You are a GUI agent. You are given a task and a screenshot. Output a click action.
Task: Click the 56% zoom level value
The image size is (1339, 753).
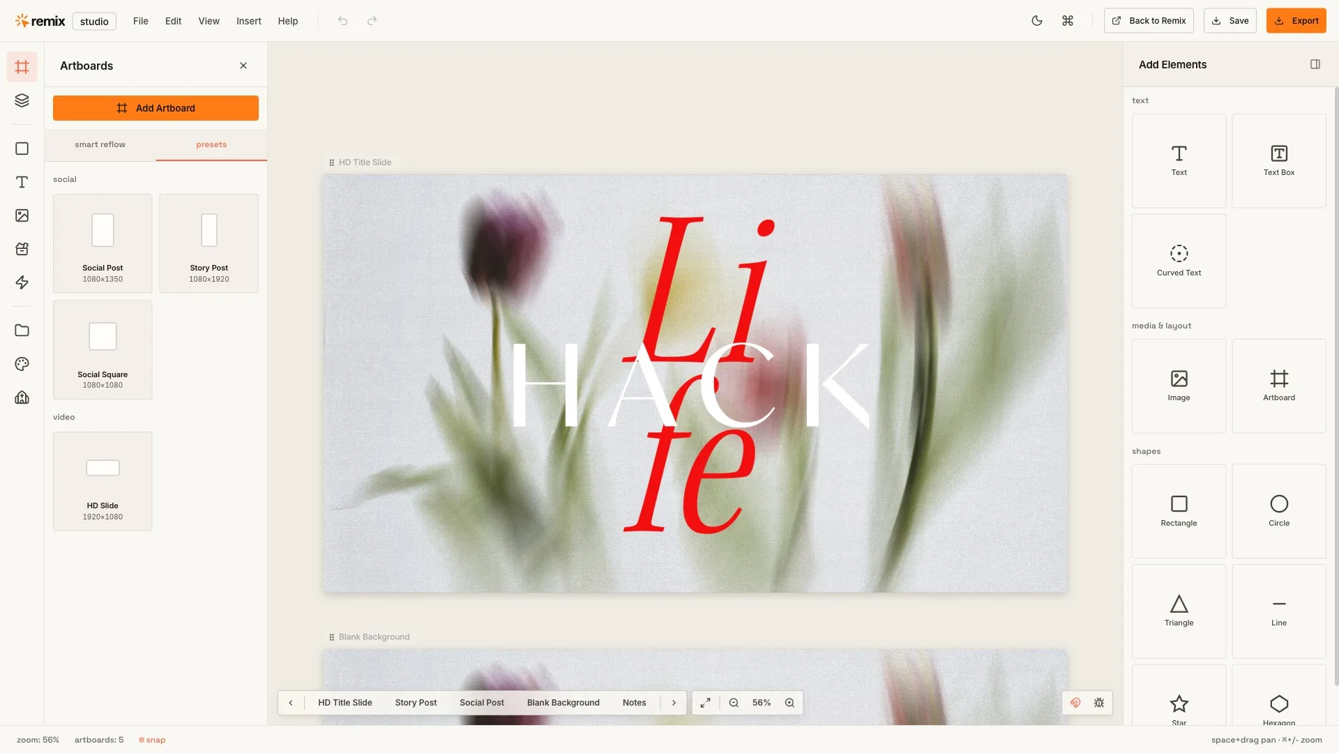pos(762,703)
